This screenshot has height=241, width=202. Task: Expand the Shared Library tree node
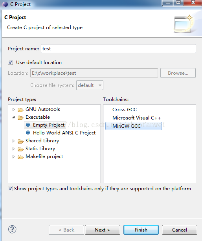(x=13, y=141)
